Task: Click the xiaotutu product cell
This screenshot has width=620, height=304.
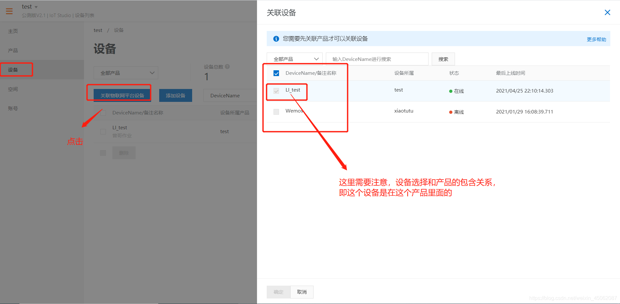Action: (x=404, y=111)
